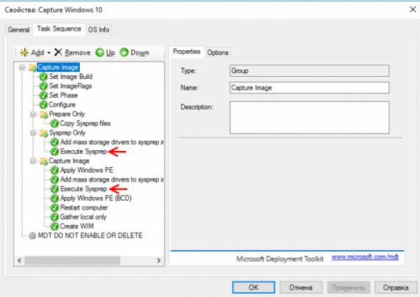Click checkmark icon beside Gather local only

55,217
